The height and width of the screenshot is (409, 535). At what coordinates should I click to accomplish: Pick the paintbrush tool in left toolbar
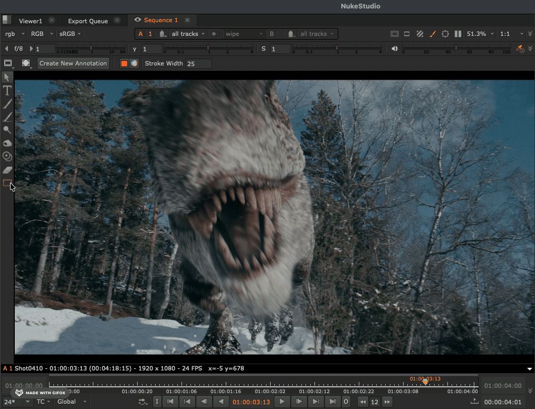7,104
